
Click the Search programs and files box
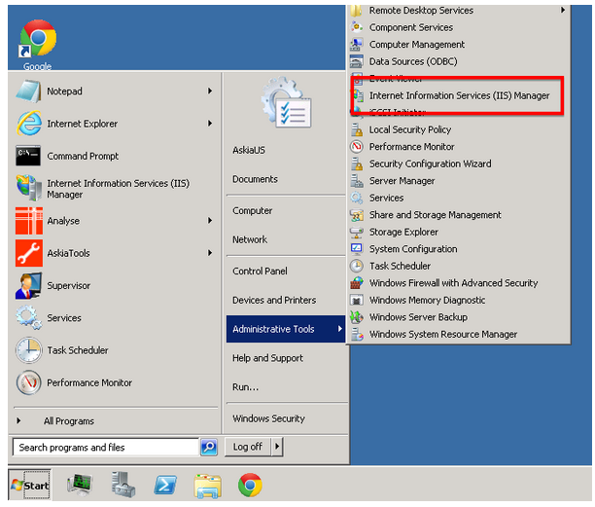pyautogui.click(x=106, y=447)
